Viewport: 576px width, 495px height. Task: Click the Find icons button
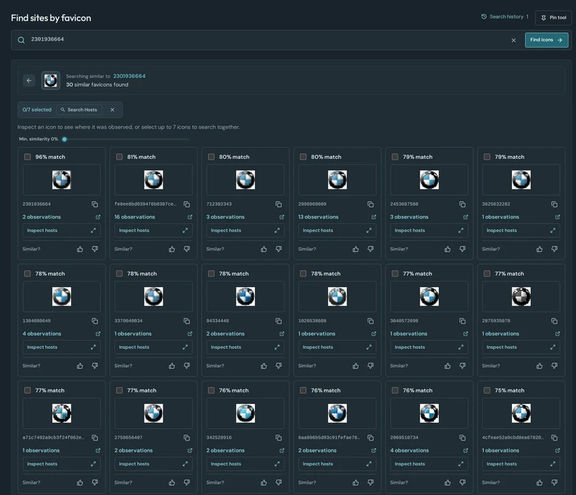(546, 40)
